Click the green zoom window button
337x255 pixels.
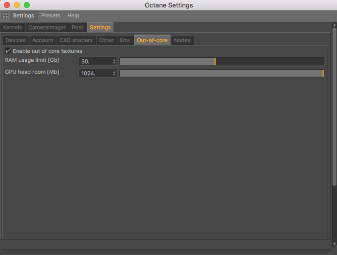27,5
